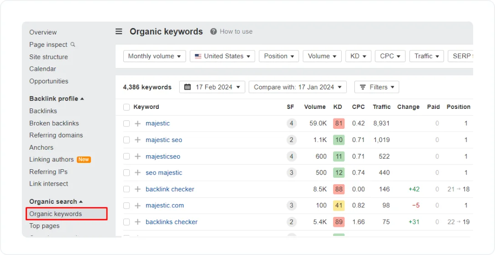Image resolution: width=495 pixels, height=255 pixels.
Task: Open the Traffic filter dropdown
Action: point(426,56)
